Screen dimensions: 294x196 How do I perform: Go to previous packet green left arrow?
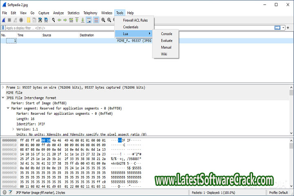click(59, 20)
